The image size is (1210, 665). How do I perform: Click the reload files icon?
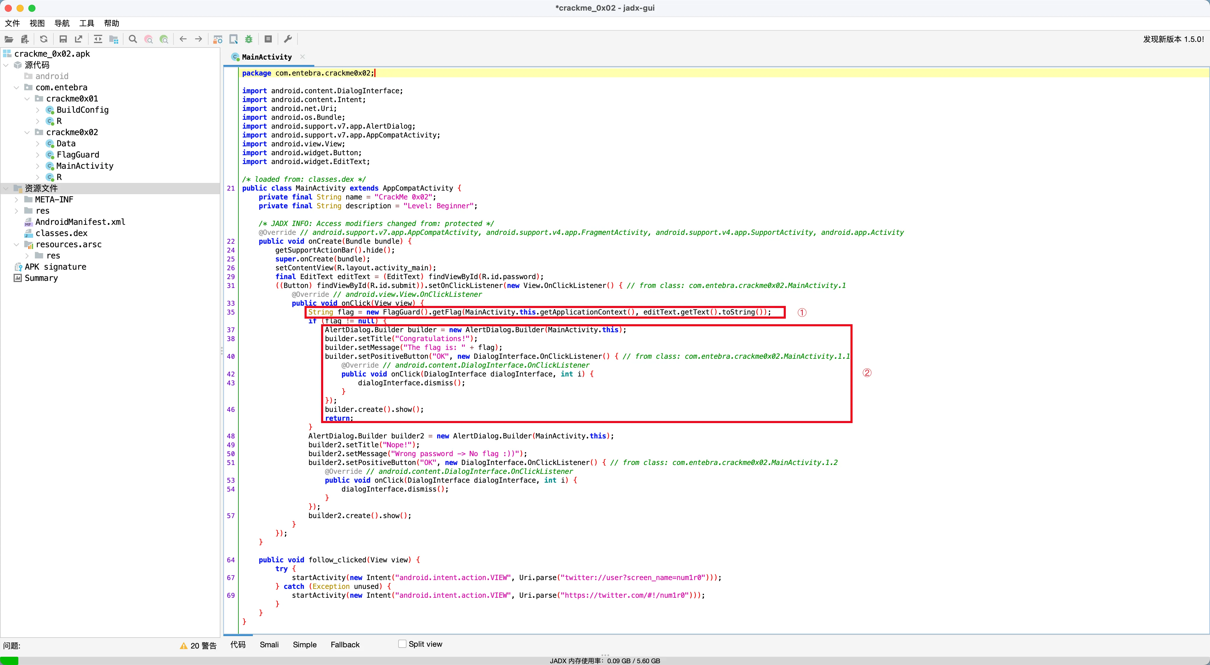click(44, 40)
